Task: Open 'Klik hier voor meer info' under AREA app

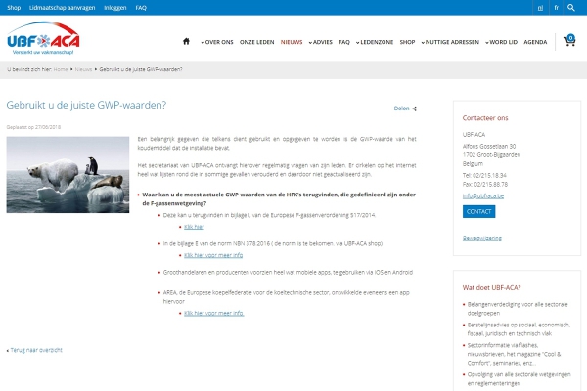Action: (213, 313)
